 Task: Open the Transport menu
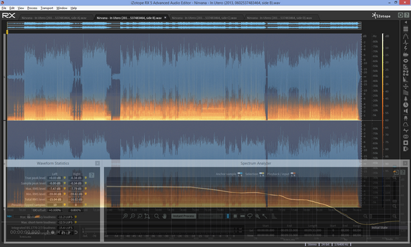pyautogui.click(x=47, y=8)
